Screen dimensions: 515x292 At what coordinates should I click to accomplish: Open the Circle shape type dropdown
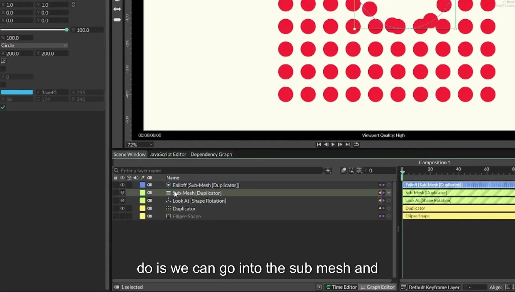click(x=34, y=45)
